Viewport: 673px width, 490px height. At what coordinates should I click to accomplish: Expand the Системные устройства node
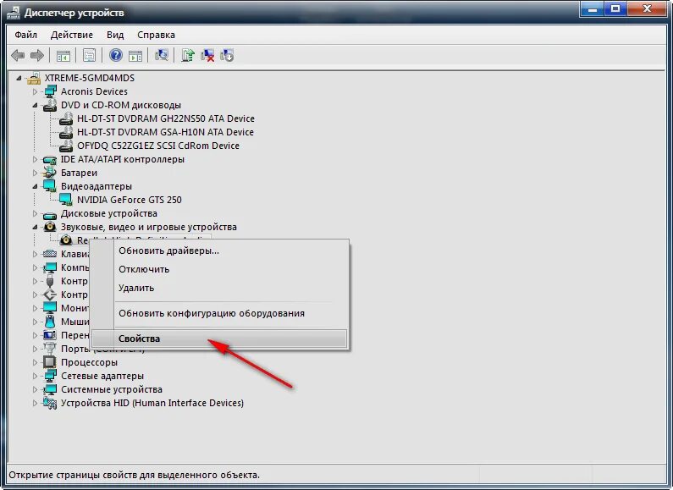tap(35, 389)
